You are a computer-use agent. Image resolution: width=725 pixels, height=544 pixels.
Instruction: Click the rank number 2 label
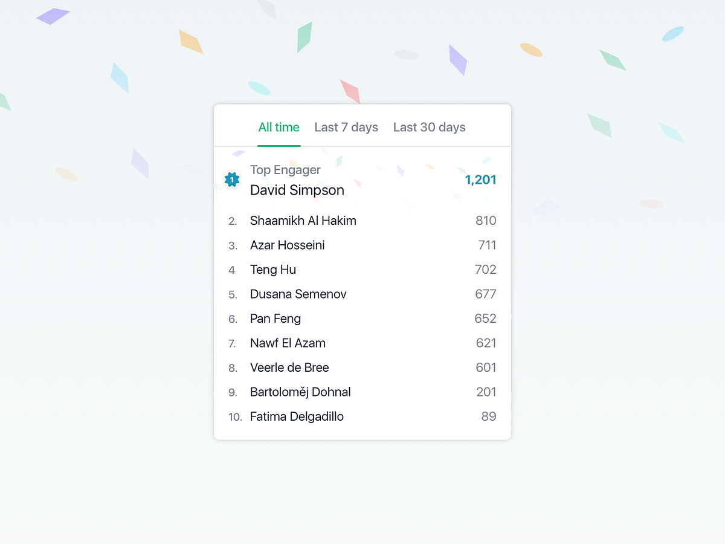[x=233, y=221]
